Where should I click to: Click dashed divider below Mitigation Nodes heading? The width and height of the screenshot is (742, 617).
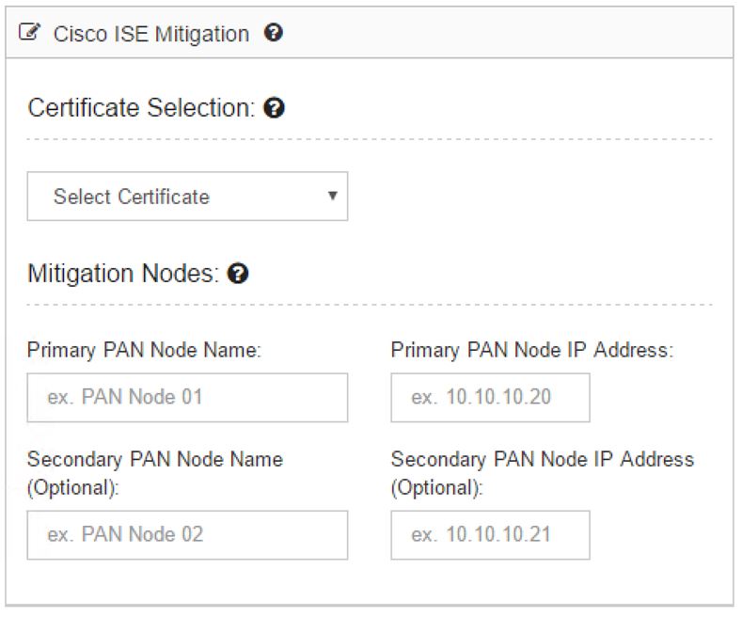click(x=370, y=305)
